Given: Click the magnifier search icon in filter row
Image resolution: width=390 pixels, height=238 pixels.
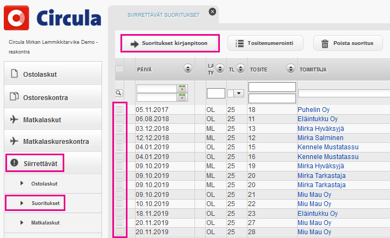Looking at the screenshot, I should [119, 93].
